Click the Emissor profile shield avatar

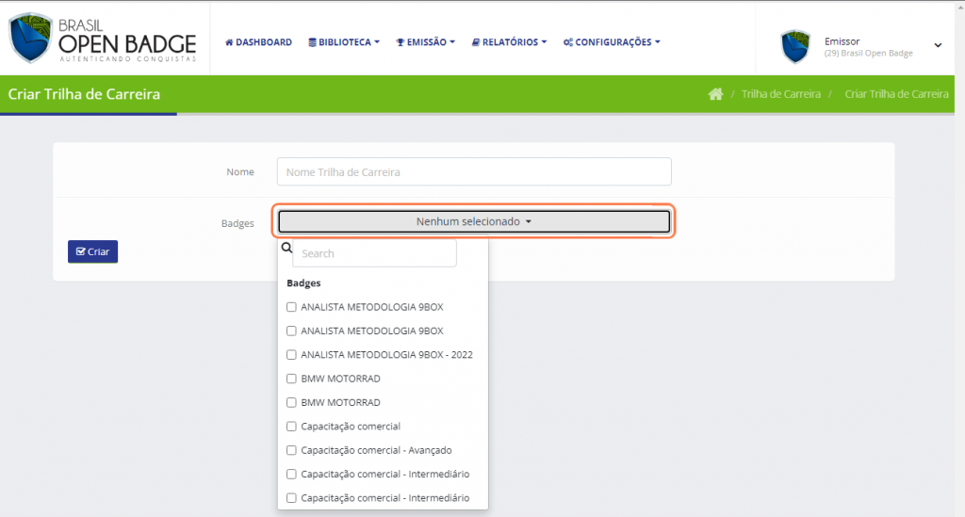(795, 46)
